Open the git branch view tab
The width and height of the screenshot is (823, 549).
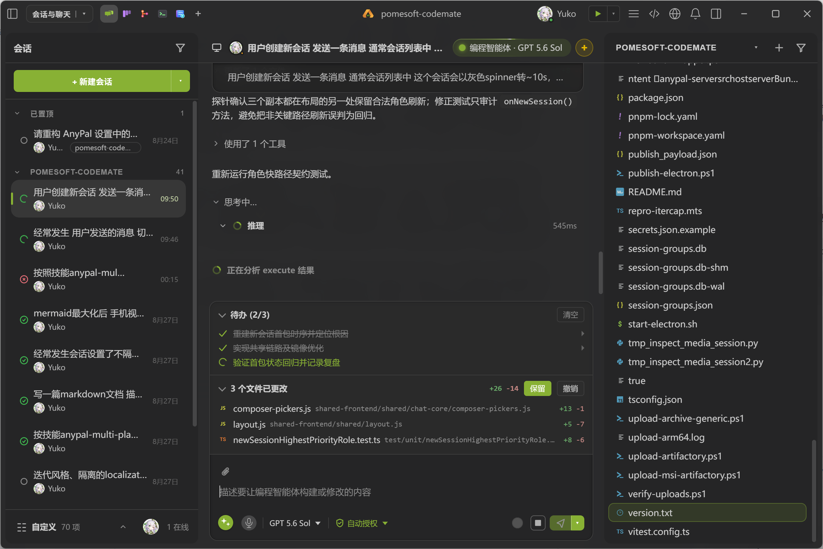[144, 14]
